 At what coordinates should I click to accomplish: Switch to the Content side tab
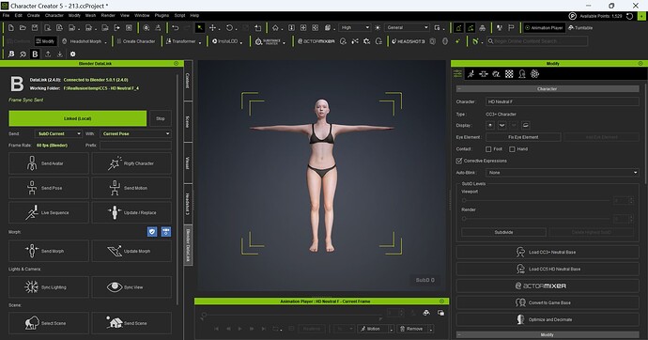(188, 81)
